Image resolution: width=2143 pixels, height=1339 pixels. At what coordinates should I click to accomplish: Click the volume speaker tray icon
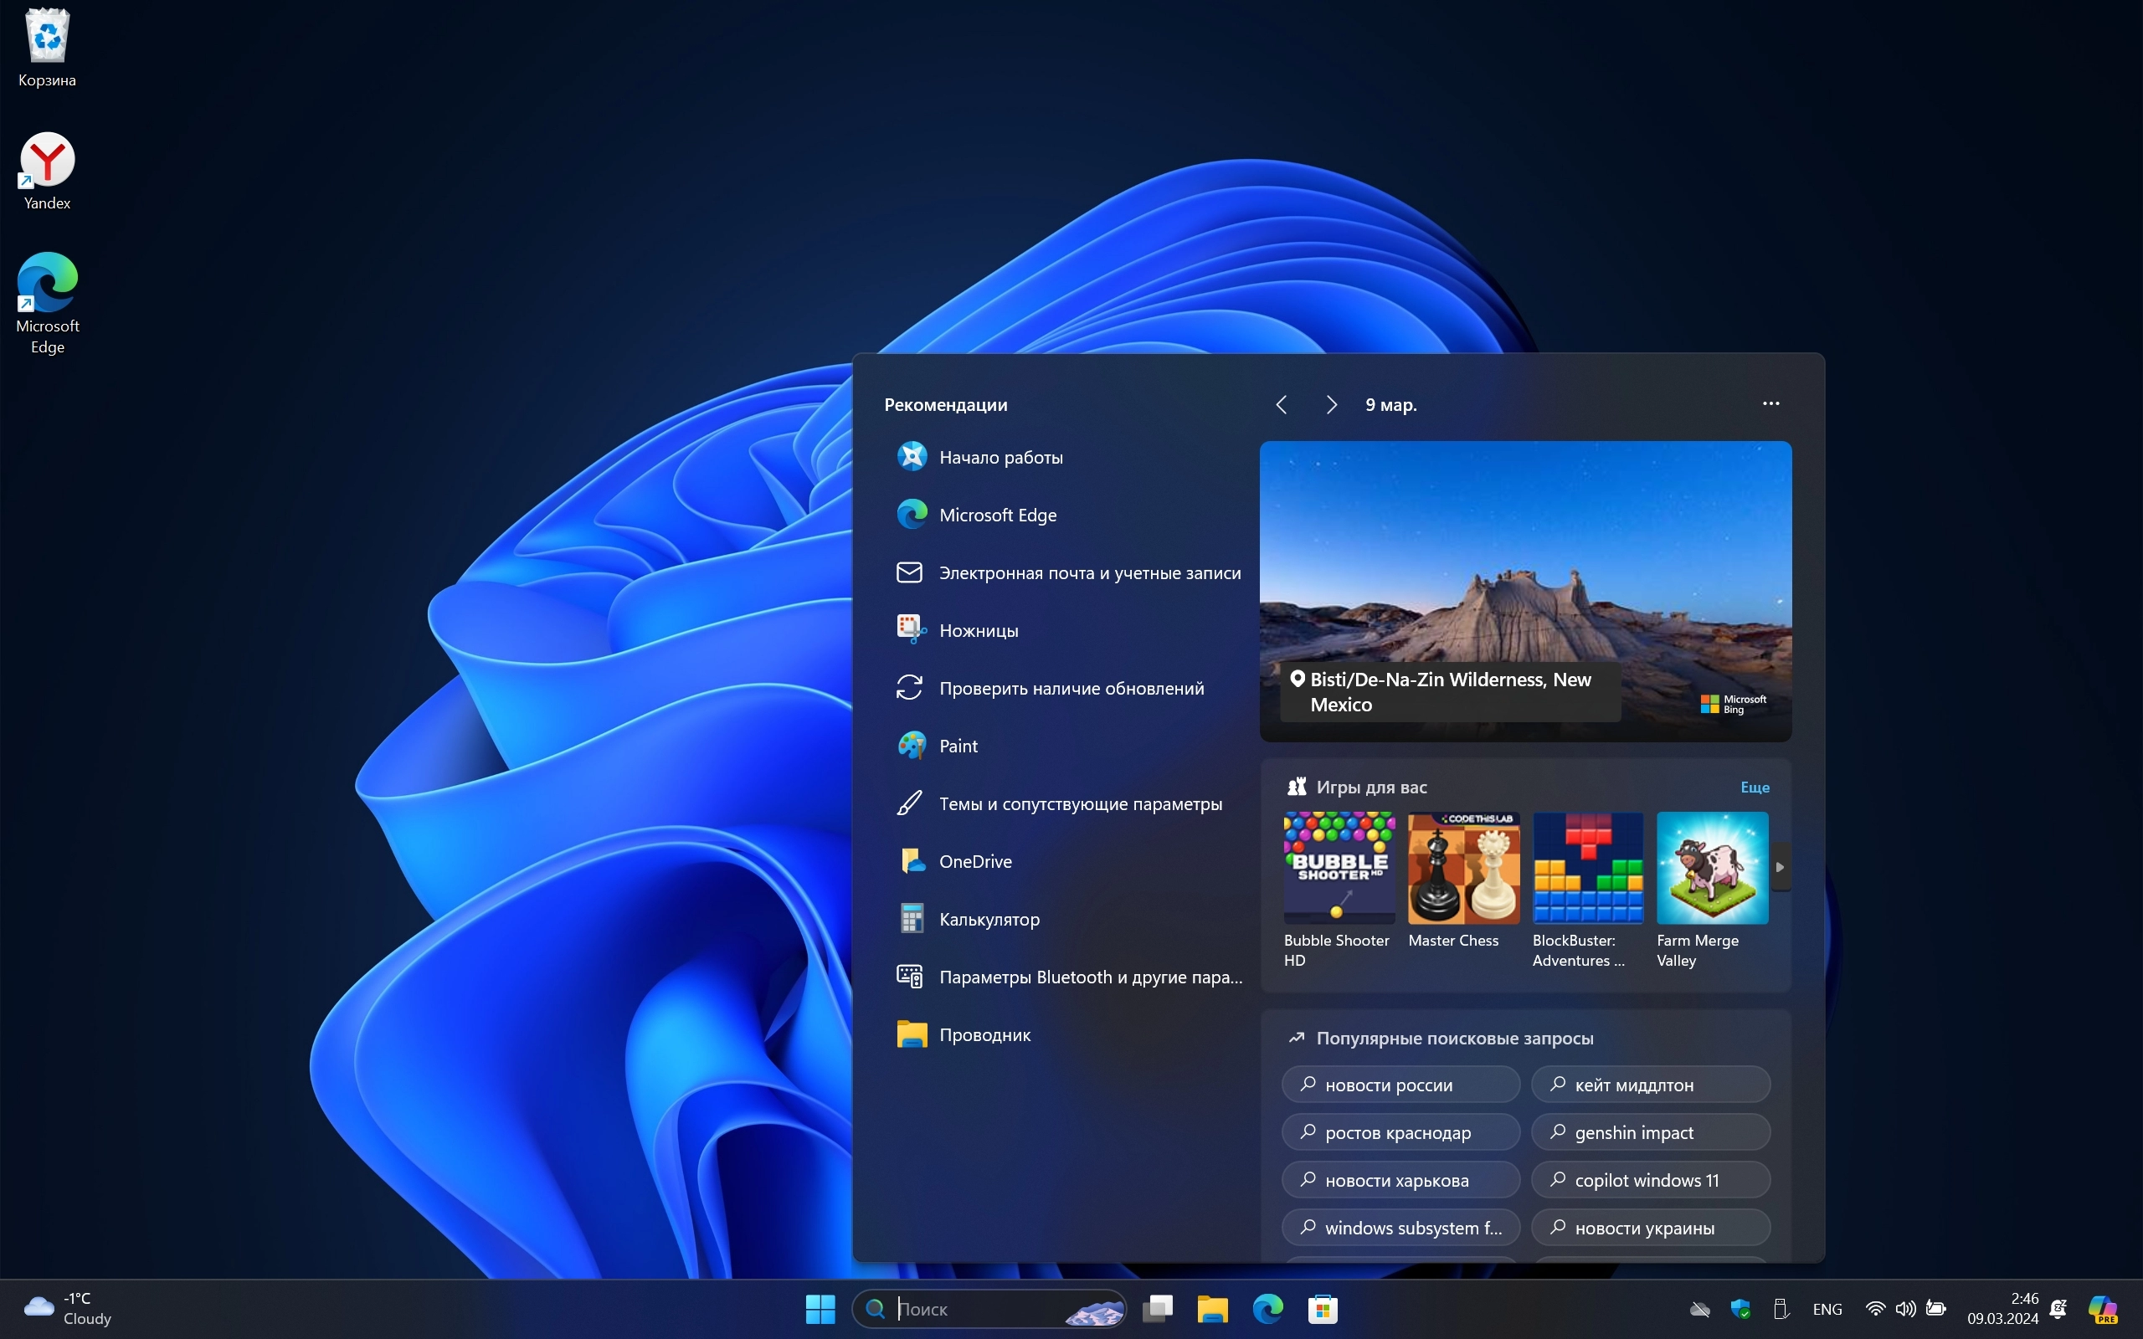tap(1904, 1308)
